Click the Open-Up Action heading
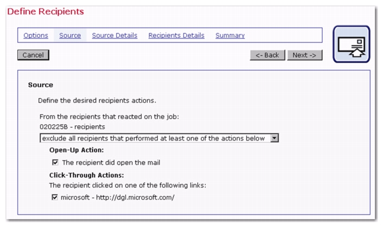The width and height of the screenshot is (384, 225). point(76,150)
